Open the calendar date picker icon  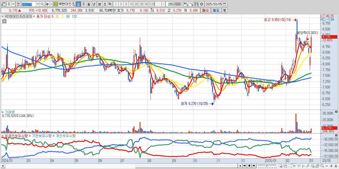pos(225,4)
